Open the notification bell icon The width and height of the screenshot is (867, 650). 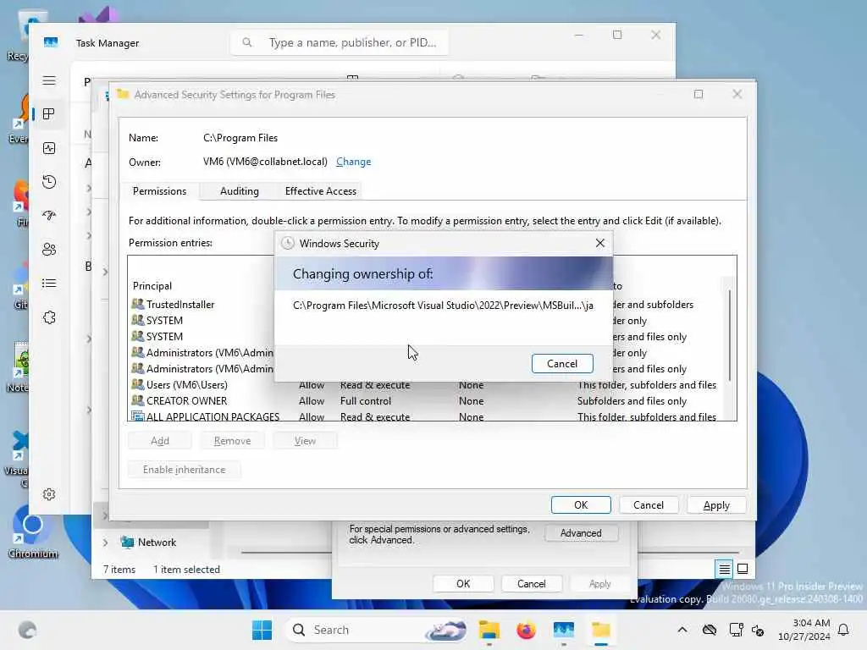coord(844,630)
